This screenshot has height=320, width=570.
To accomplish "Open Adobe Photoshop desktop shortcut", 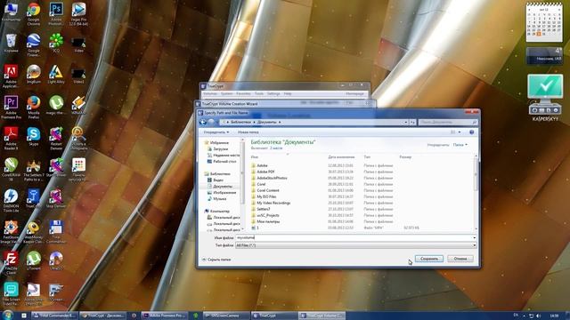I will pos(56,12).
